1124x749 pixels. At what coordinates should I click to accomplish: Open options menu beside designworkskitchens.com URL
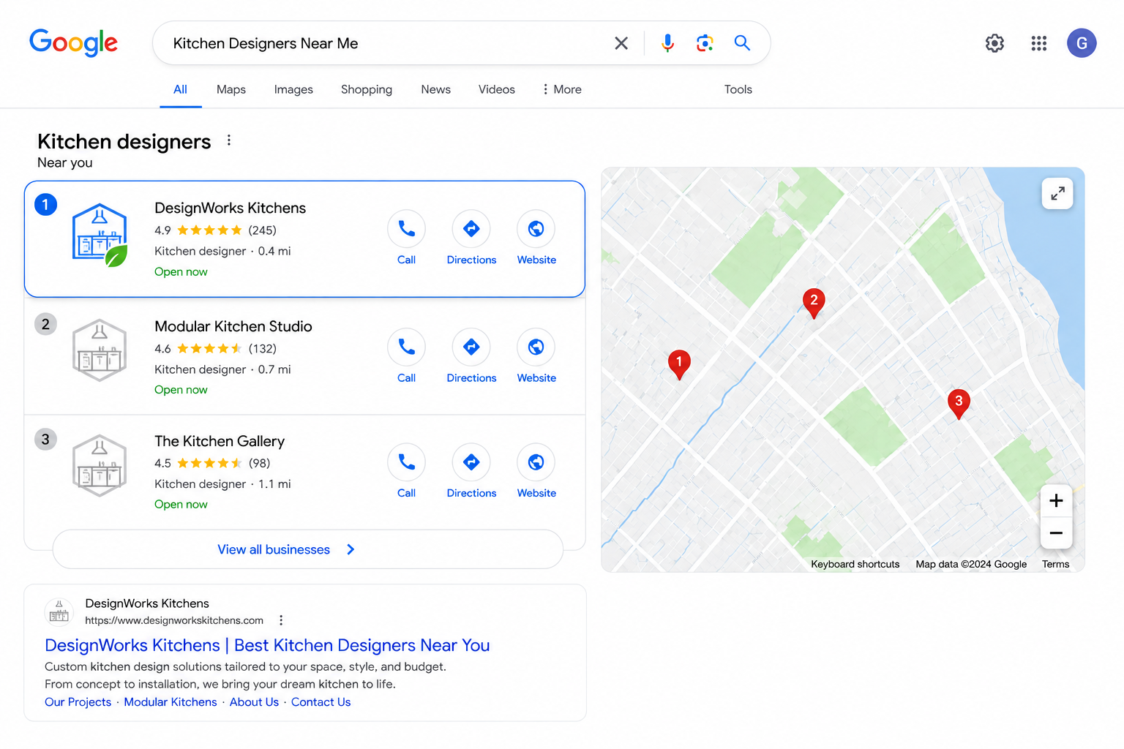click(x=281, y=620)
